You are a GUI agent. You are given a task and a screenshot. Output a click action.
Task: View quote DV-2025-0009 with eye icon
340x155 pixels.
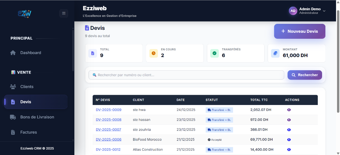click(289, 110)
